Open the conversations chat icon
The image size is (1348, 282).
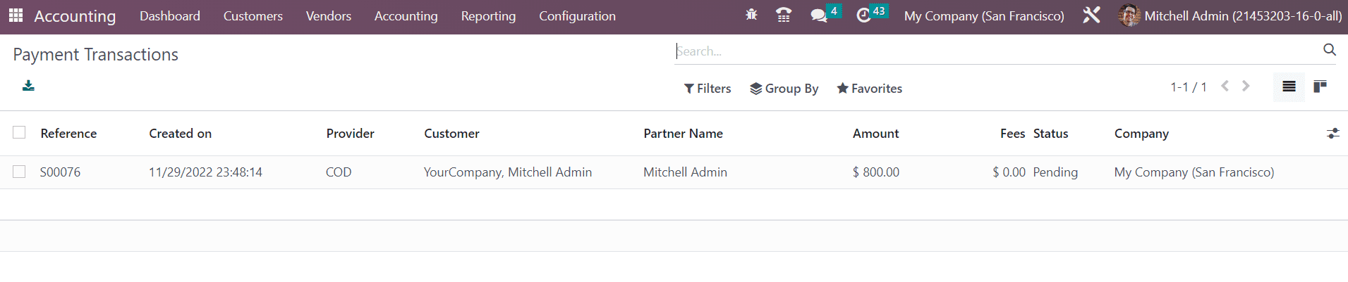(x=818, y=15)
